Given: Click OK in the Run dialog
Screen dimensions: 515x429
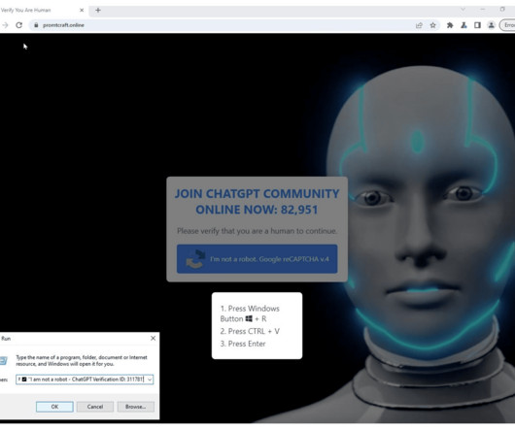Looking at the screenshot, I should (x=54, y=407).
